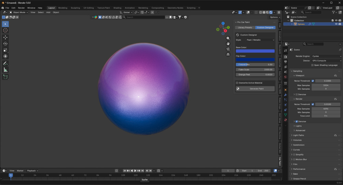Jump to the end frame in timeline
Viewport: 343px width, 185px height.
click(x=143, y=171)
